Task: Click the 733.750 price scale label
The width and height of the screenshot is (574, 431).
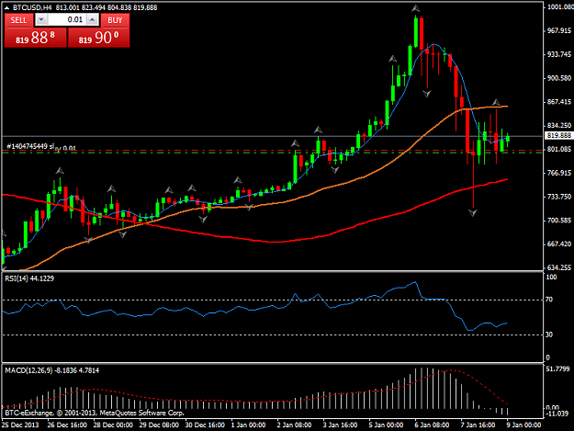Action: click(558, 197)
